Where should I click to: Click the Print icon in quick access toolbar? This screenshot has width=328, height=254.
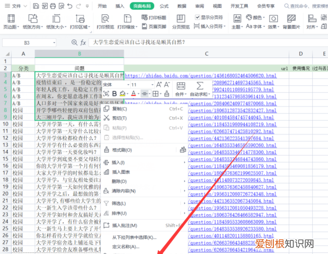(52, 6)
